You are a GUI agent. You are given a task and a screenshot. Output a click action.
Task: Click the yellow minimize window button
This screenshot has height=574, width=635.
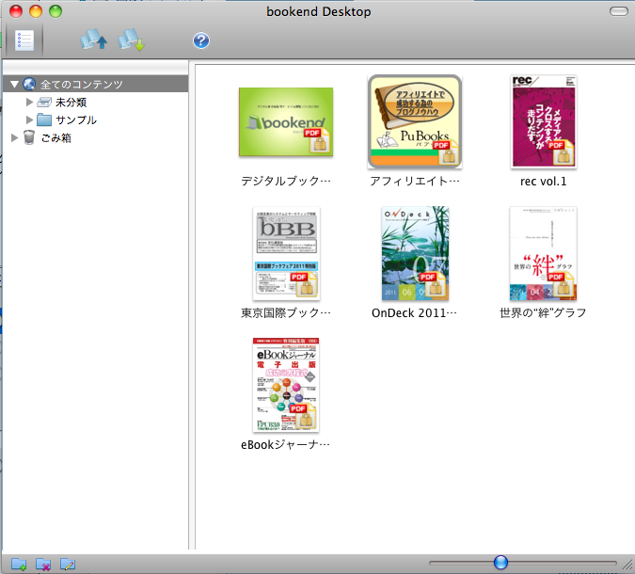tap(36, 11)
